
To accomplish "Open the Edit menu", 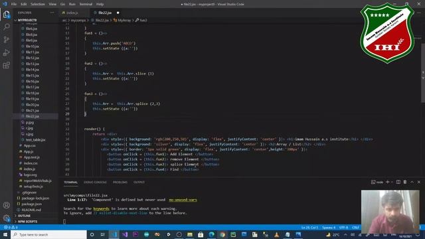I will (24, 4).
